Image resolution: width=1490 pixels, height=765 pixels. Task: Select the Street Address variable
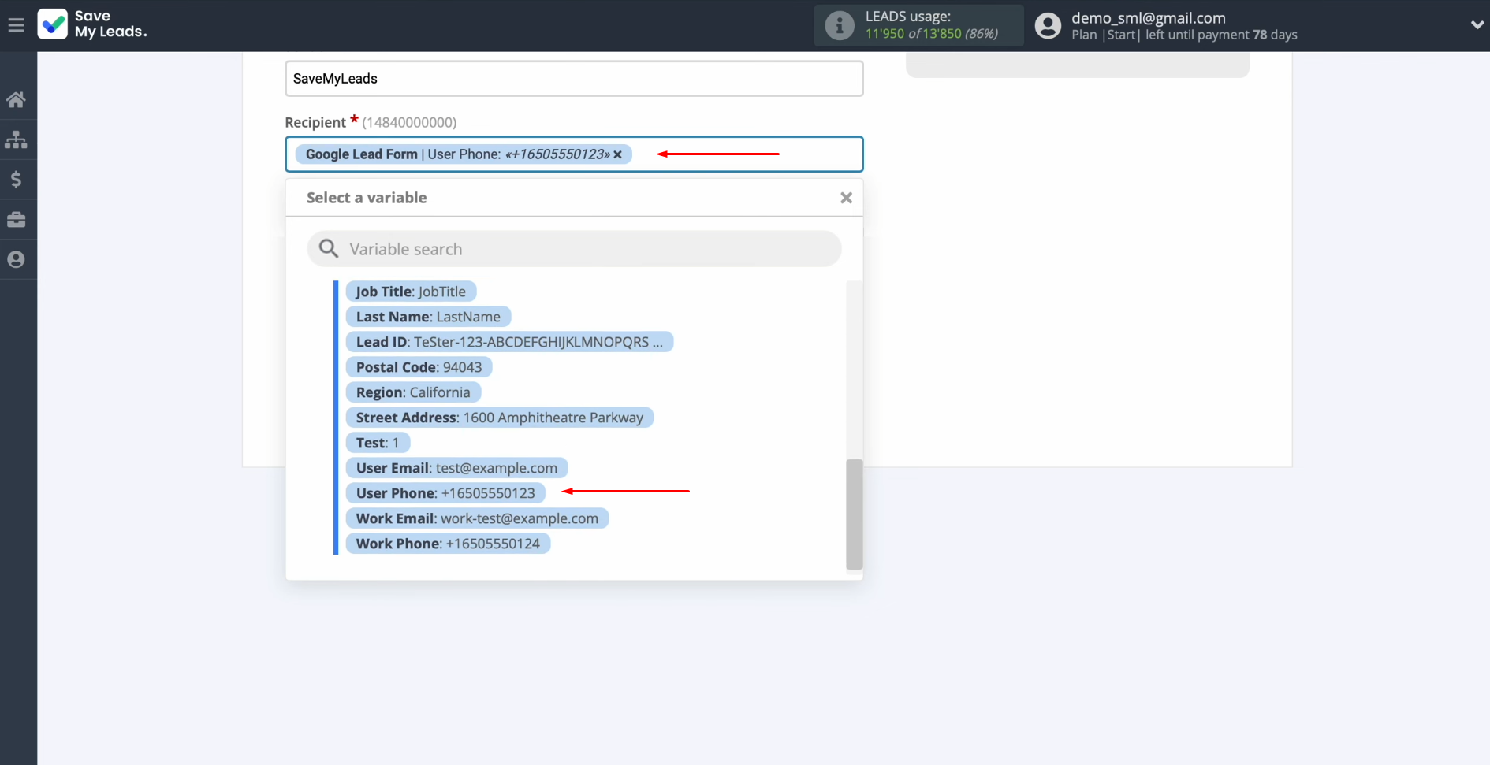click(499, 418)
